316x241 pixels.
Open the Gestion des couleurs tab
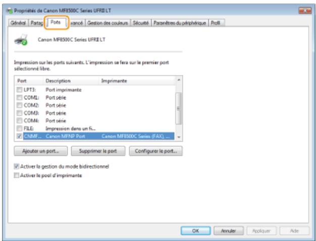[108, 23]
